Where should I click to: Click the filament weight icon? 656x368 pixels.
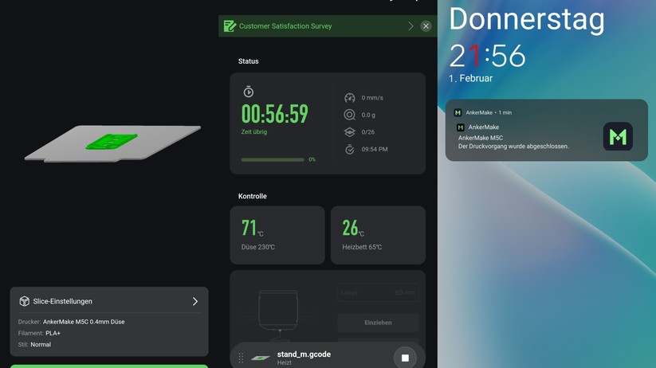tap(349, 115)
